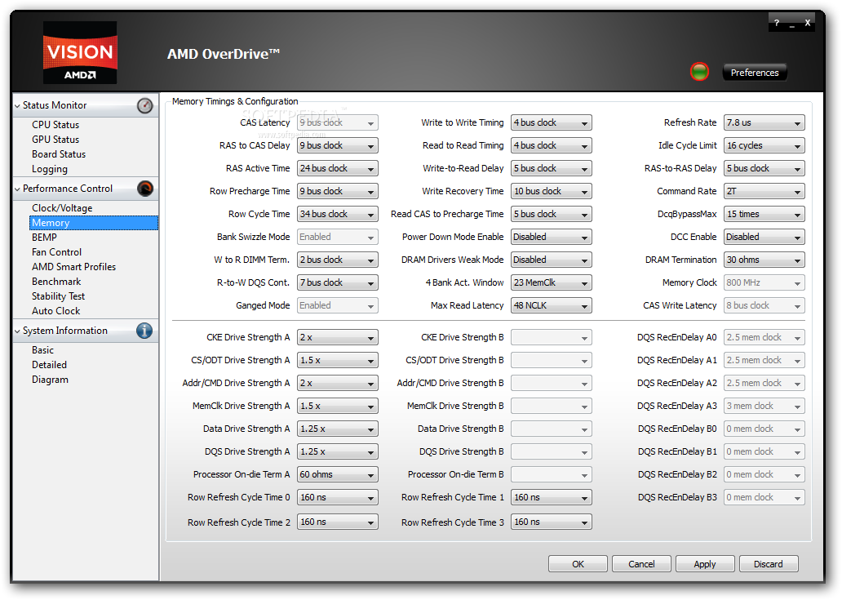Open the RAS-to-RAS Delay dropdown
842x600 pixels.
(764, 169)
